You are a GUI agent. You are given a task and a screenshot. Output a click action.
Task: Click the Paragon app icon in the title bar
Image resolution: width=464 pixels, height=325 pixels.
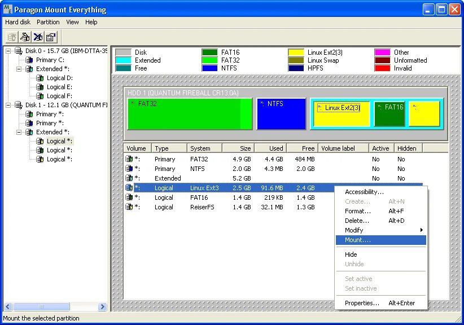pyautogui.click(x=8, y=10)
